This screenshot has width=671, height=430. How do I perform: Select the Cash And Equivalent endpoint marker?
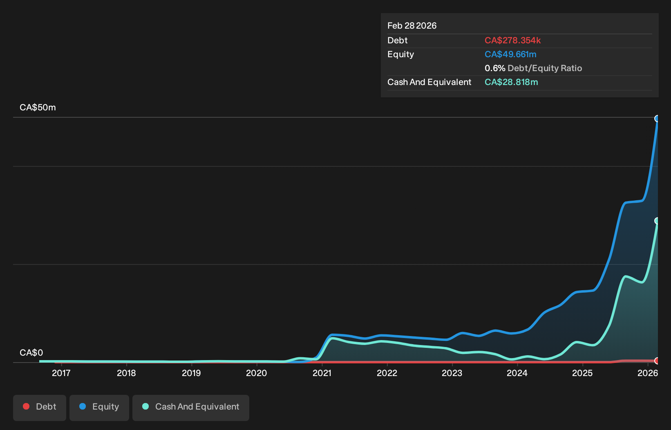(657, 221)
